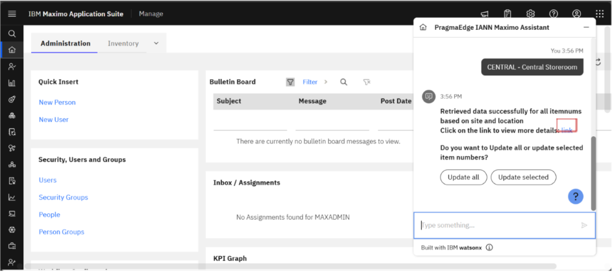Click the assistant bot avatar icon
Screen dimensions: 612x273
429,96
